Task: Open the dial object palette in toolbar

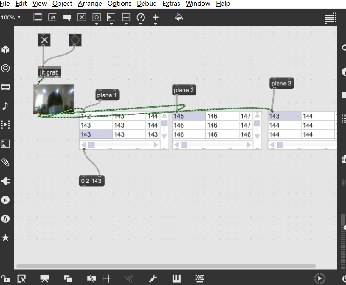Action: (141, 18)
